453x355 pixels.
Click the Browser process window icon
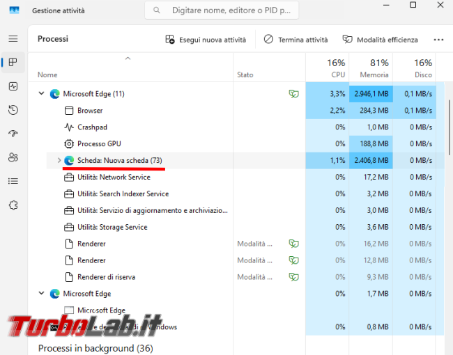[x=69, y=111]
